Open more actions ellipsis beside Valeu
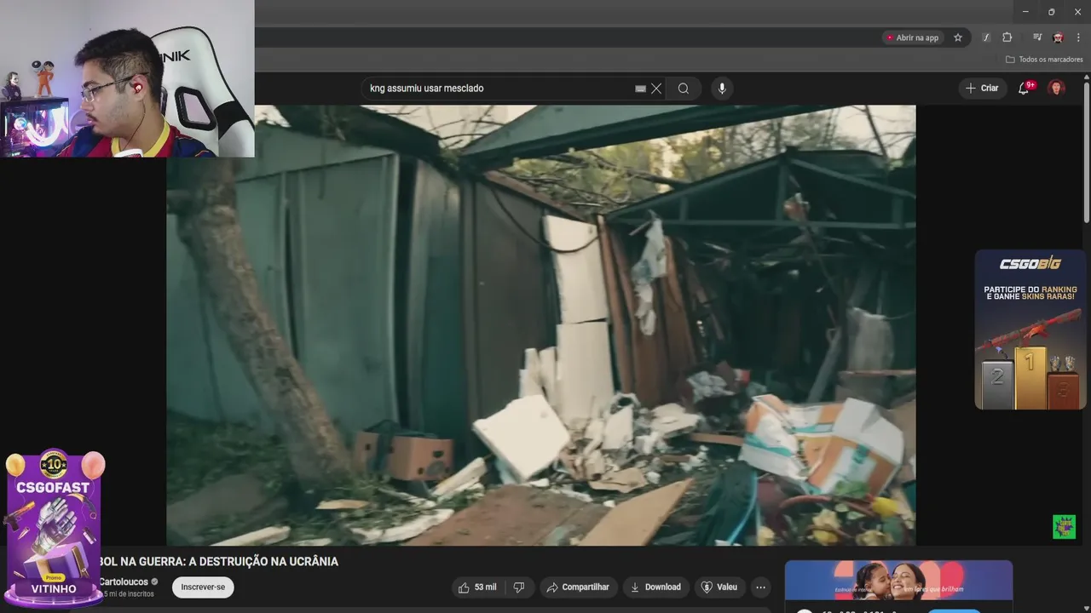 click(x=760, y=587)
